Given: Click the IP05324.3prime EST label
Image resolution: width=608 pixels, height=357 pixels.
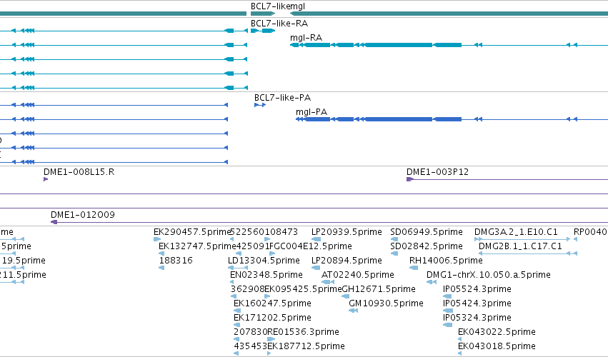Looking at the screenshot, I should (477, 318).
